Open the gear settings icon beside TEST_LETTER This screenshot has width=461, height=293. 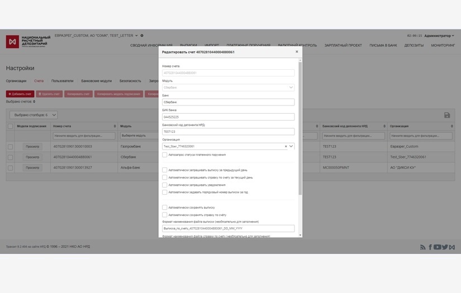coord(142,36)
